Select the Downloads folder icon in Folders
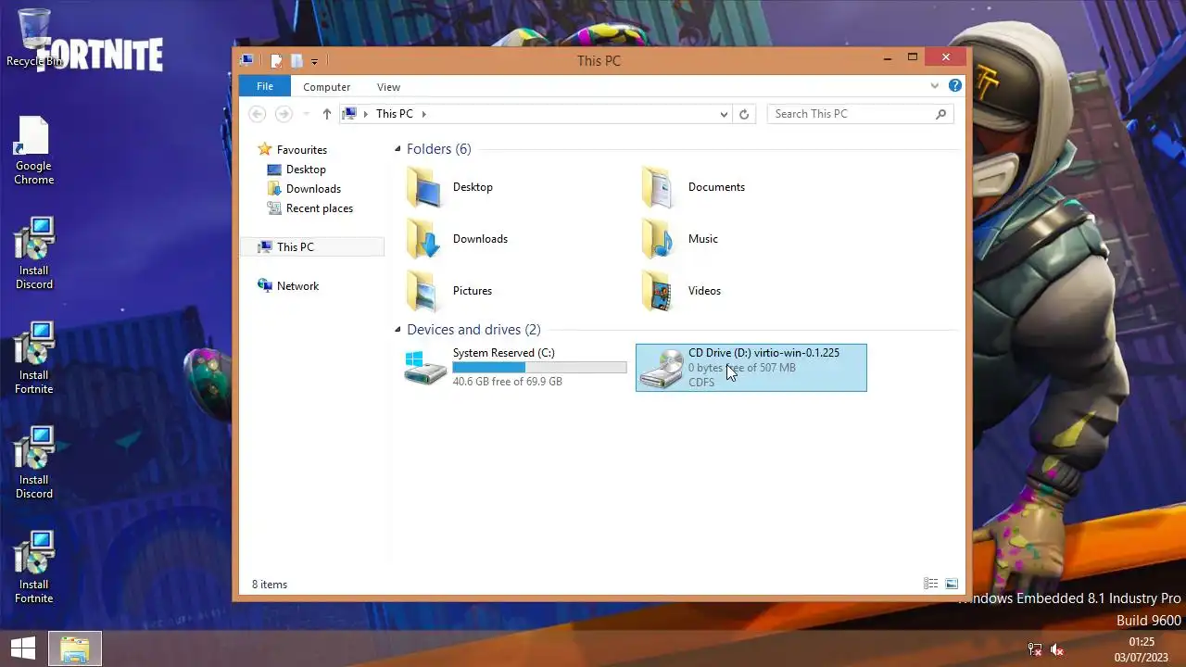1186x667 pixels. (424, 239)
